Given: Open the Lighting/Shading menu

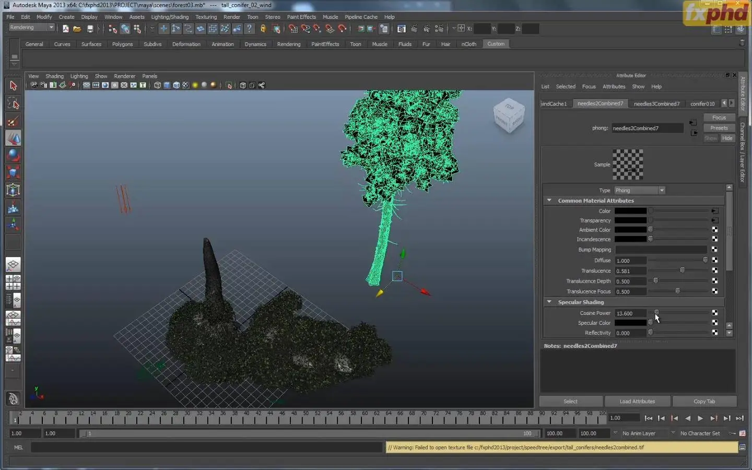Looking at the screenshot, I should [x=170, y=17].
